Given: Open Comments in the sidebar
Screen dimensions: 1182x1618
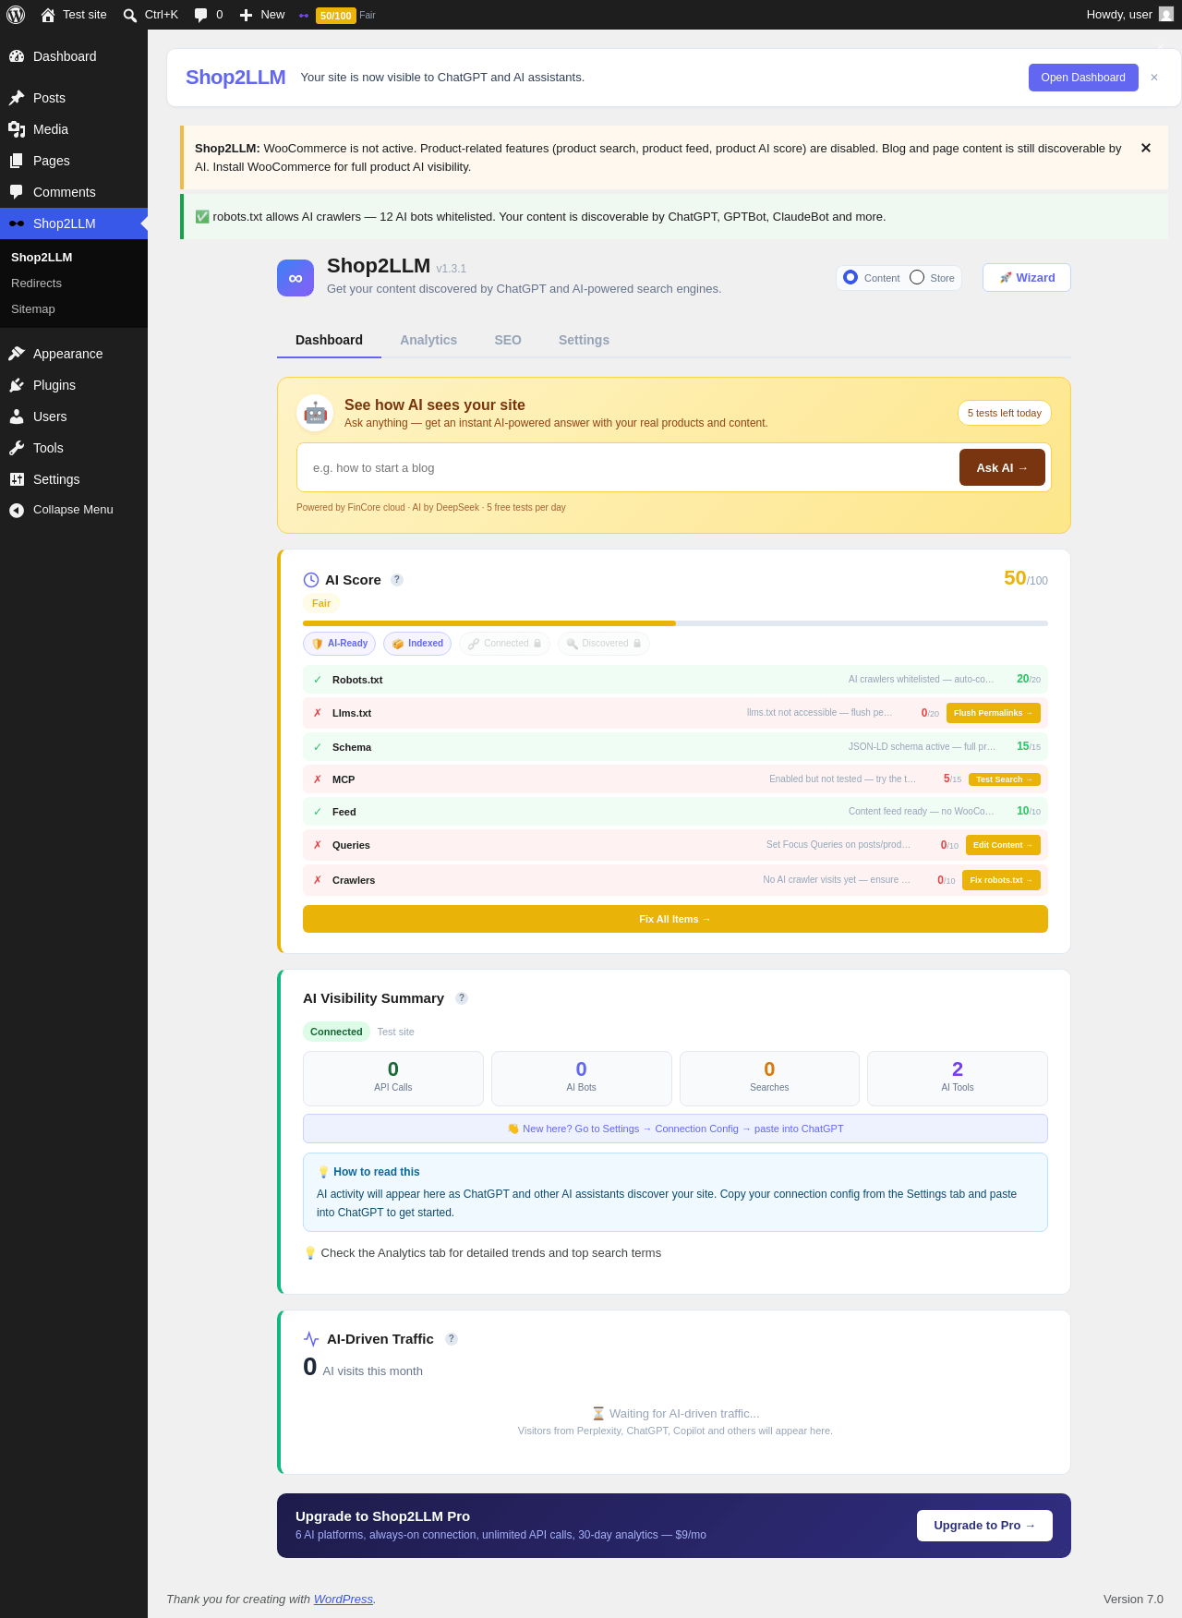Looking at the screenshot, I should point(74,192).
